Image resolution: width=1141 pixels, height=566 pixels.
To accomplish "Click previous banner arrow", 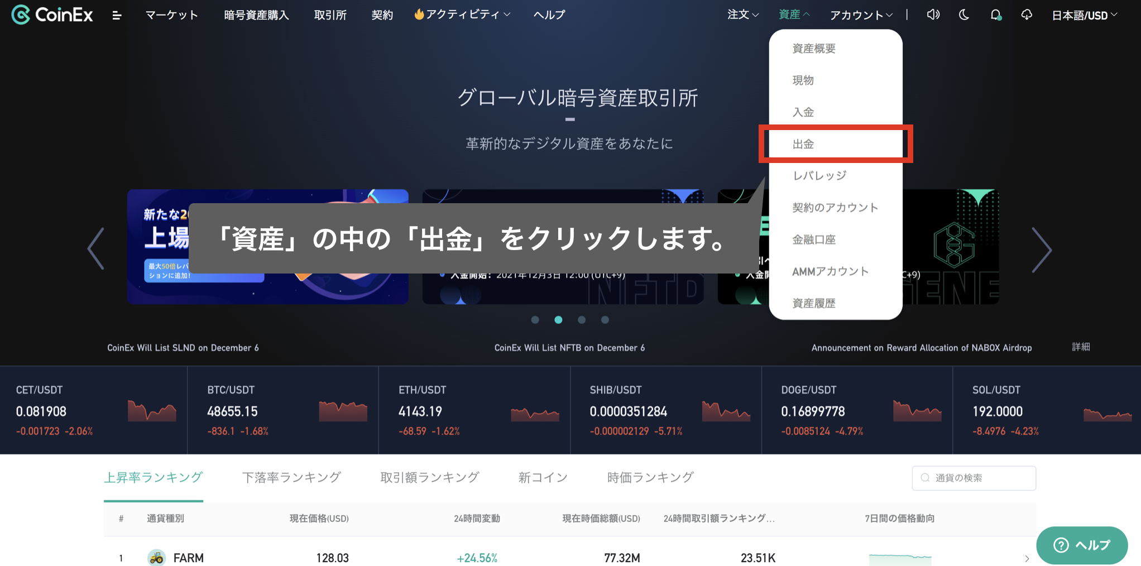I will click(96, 249).
